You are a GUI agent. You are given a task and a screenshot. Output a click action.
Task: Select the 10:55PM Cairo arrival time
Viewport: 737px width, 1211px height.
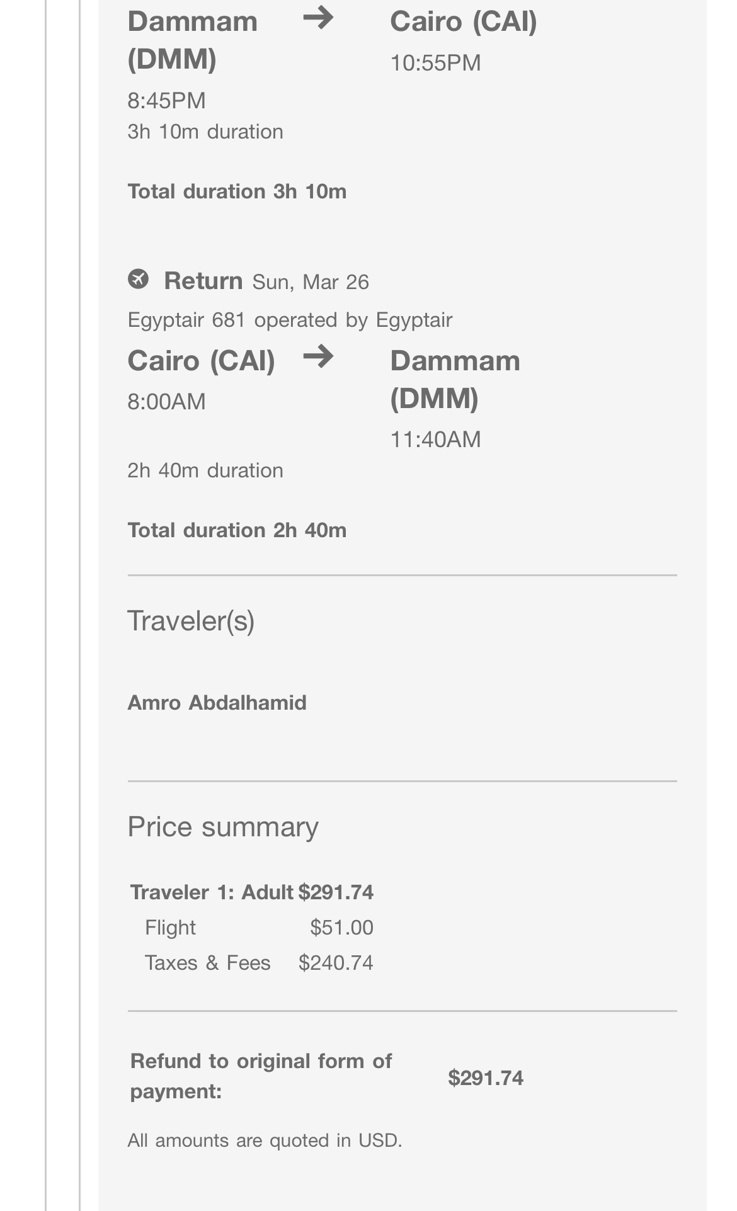tap(435, 63)
